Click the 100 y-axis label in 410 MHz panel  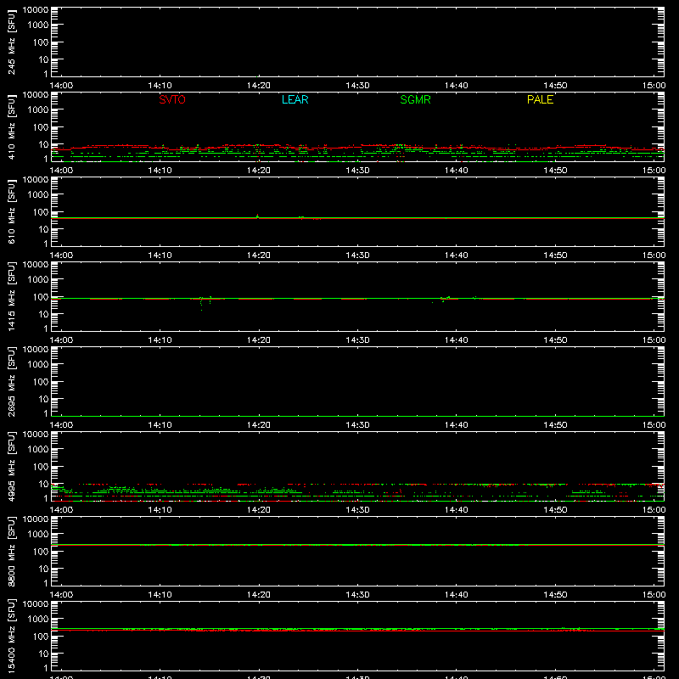click(41, 126)
